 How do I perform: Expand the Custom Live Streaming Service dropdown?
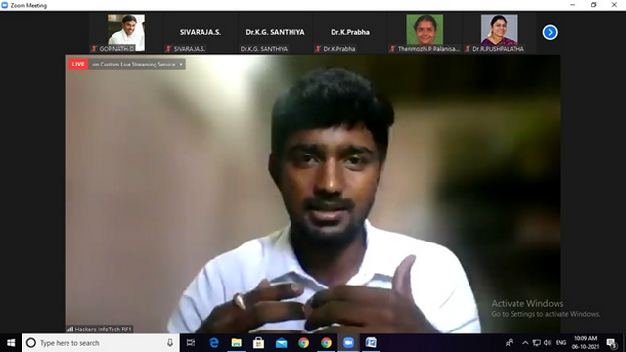click(181, 65)
